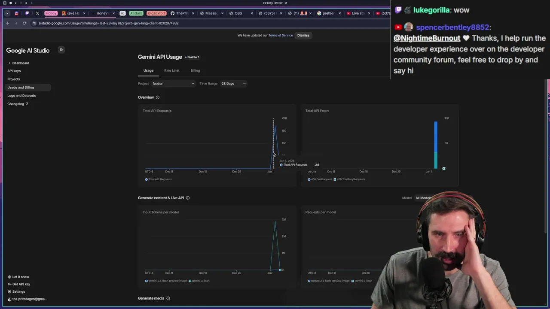Click the Friday 09:47 clock
550x309 pixels.
point(273,3)
